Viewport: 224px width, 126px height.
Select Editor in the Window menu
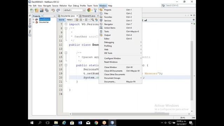tap(120, 39)
